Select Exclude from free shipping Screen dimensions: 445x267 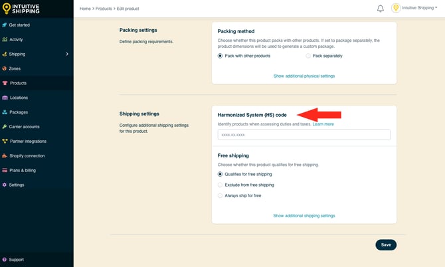(221, 185)
